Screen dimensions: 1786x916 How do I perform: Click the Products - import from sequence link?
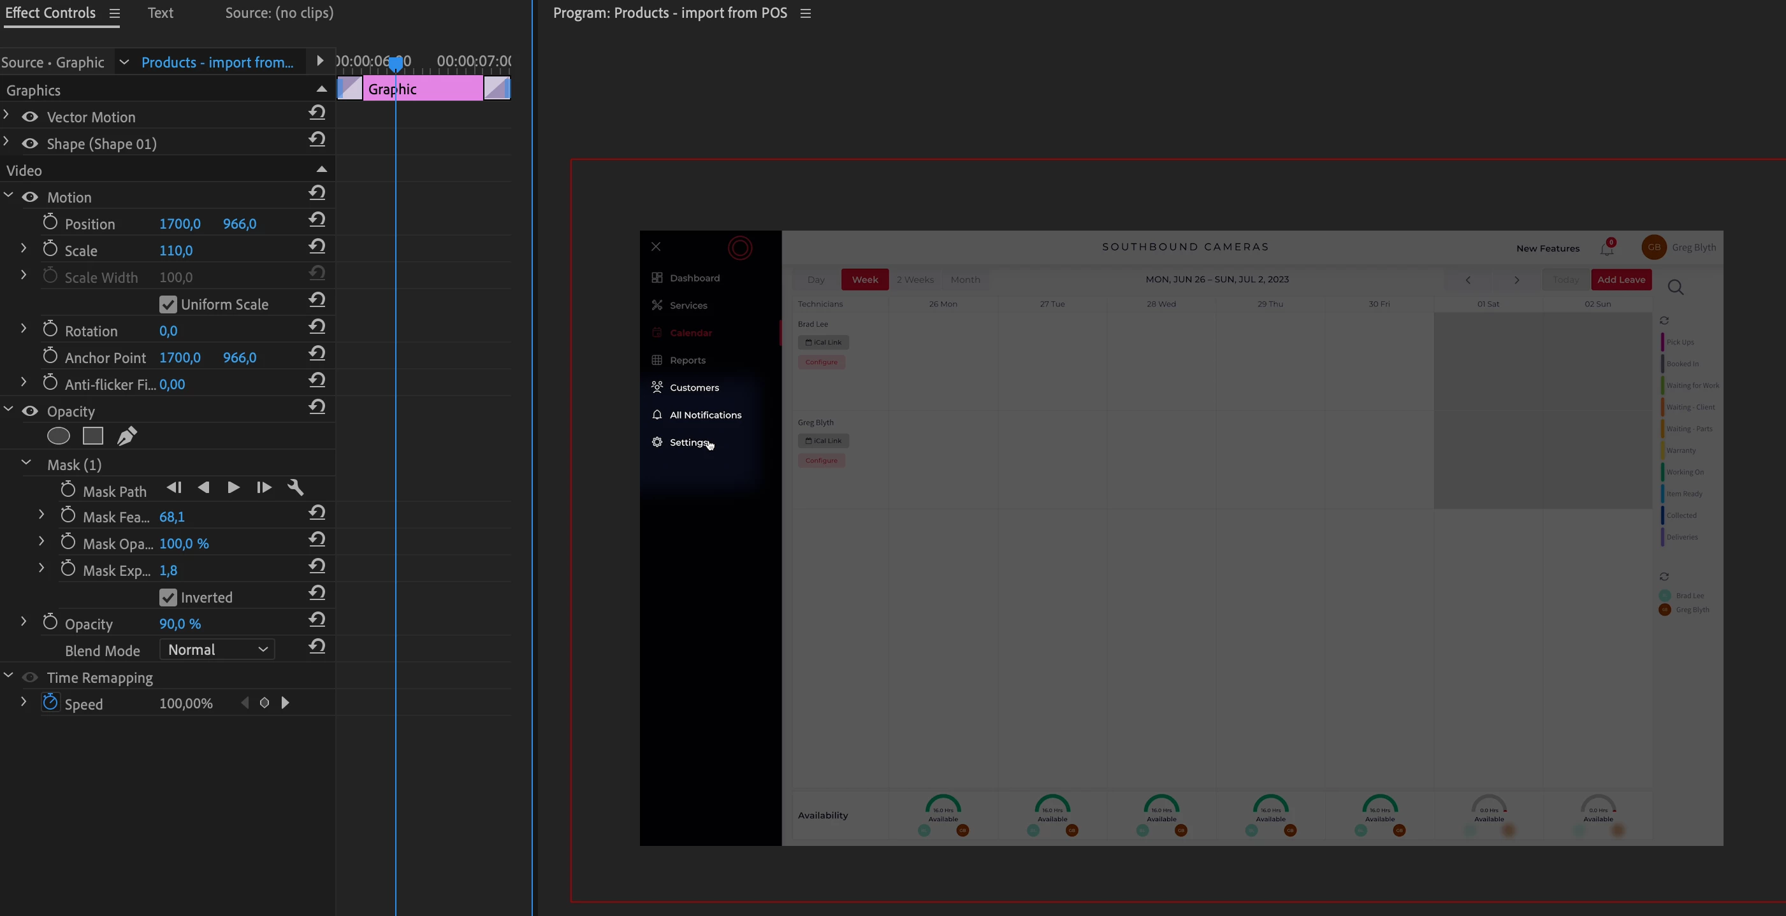coord(217,62)
